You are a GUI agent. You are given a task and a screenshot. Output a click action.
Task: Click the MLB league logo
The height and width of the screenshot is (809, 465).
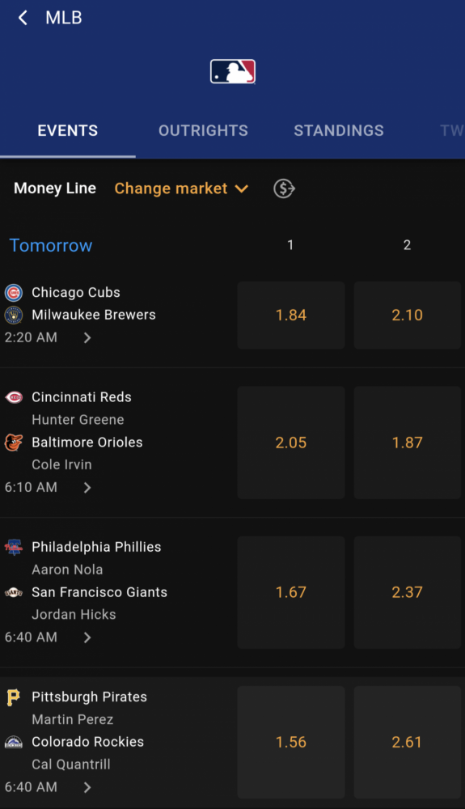pos(233,72)
